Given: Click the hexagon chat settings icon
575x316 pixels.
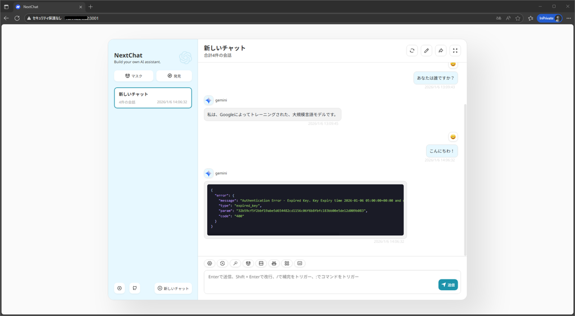Looking at the screenshot, I should [x=209, y=263].
